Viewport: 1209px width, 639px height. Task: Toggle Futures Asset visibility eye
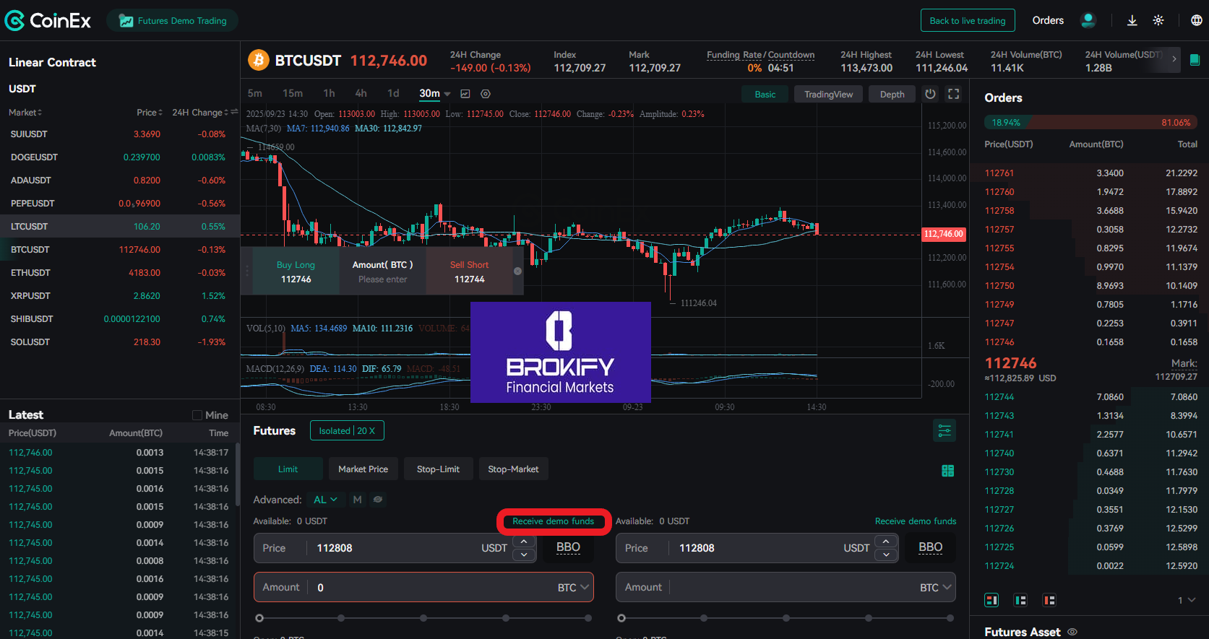click(x=1072, y=632)
